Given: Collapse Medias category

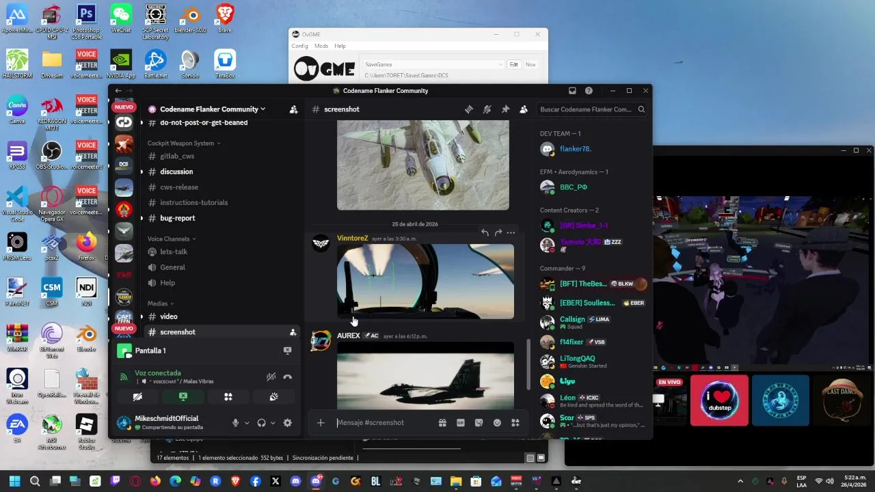Looking at the screenshot, I should [161, 303].
